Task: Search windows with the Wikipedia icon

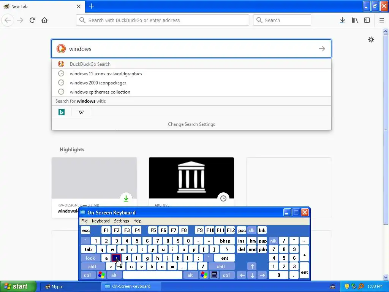Action: pos(81,112)
